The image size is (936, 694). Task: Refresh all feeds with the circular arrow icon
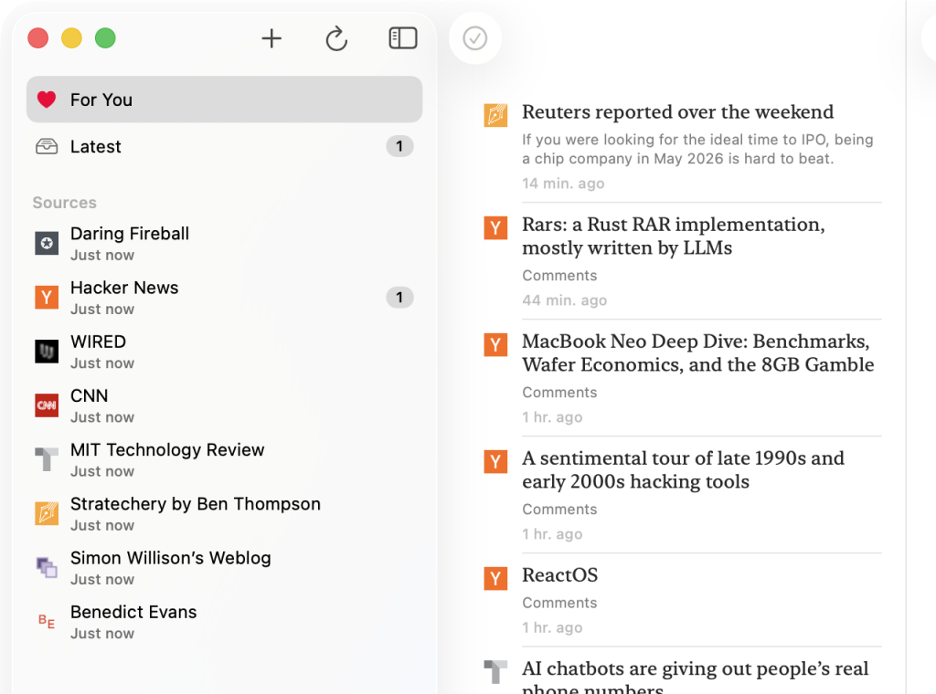click(x=336, y=38)
